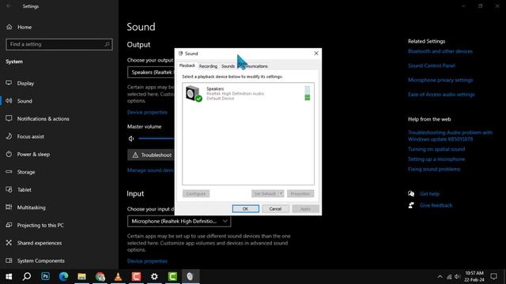Screen dimensions: 506x284
Task: Switch to the Sounds tab
Action: click(x=228, y=66)
